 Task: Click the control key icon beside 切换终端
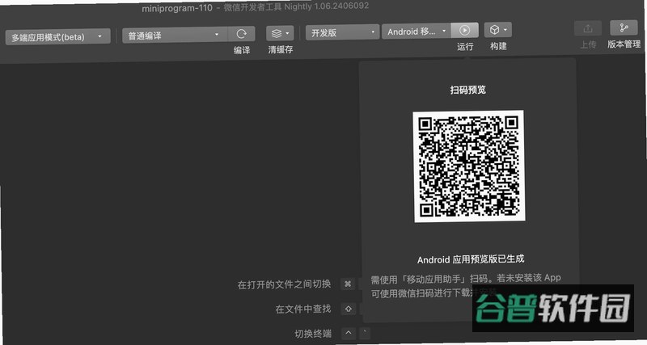[x=349, y=333]
